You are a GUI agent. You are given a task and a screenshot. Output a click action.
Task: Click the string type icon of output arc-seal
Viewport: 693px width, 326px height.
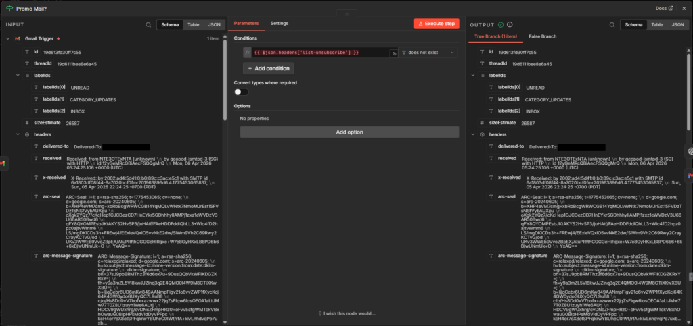point(491,196)
